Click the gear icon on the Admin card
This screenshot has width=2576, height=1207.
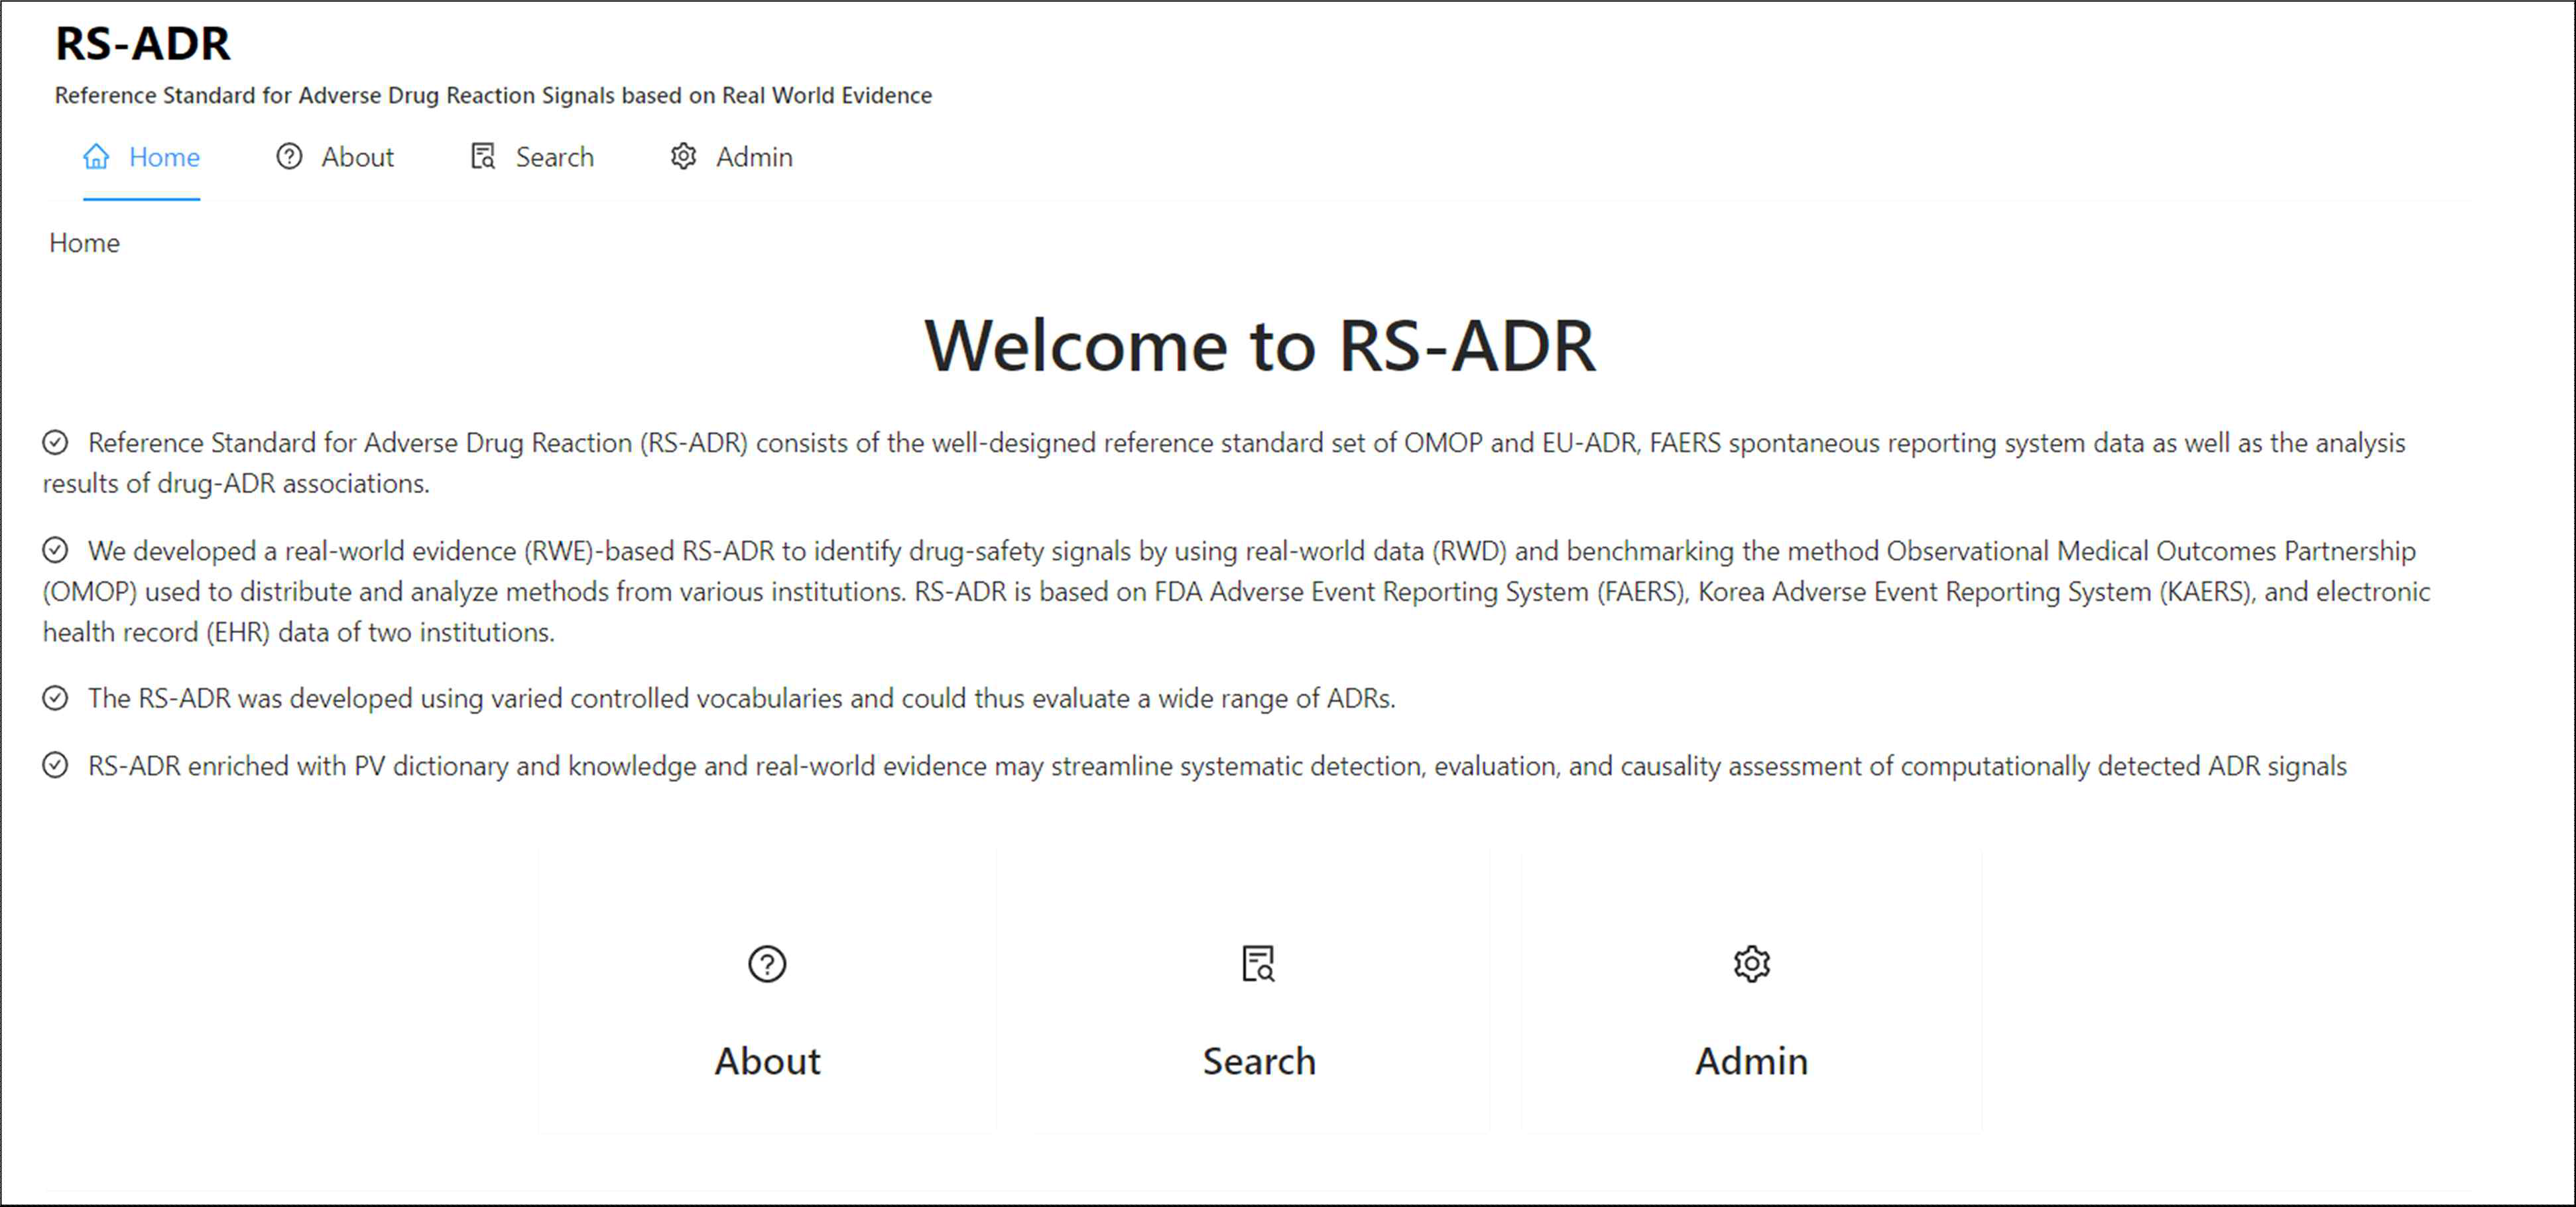(1751, 964)
